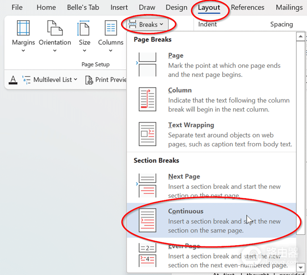Click the scroll up arrow in Breaks menu
The height and width of the screenshot is (275, 307).
(x=300, y=37)
